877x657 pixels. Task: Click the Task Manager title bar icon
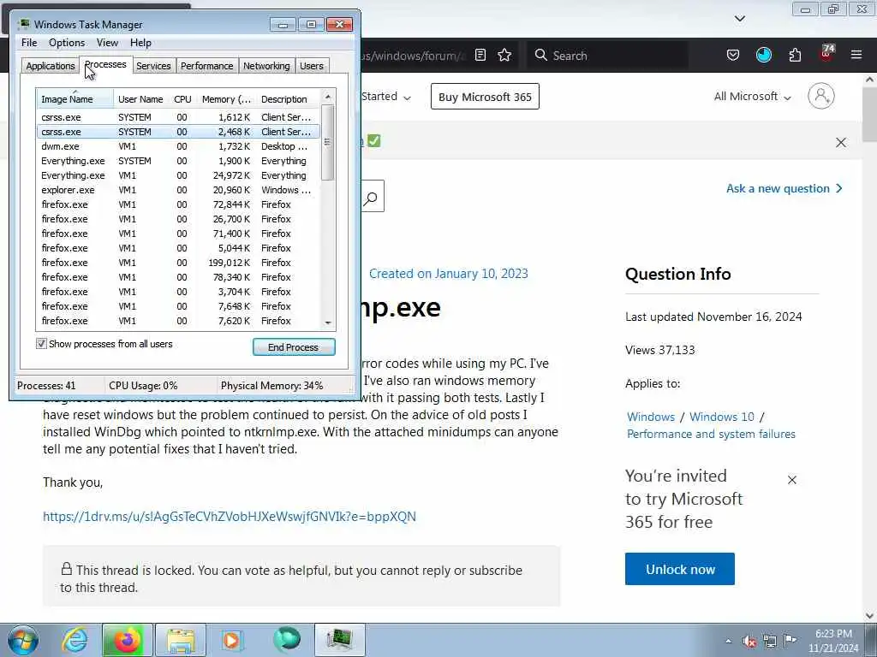(24, 24)
